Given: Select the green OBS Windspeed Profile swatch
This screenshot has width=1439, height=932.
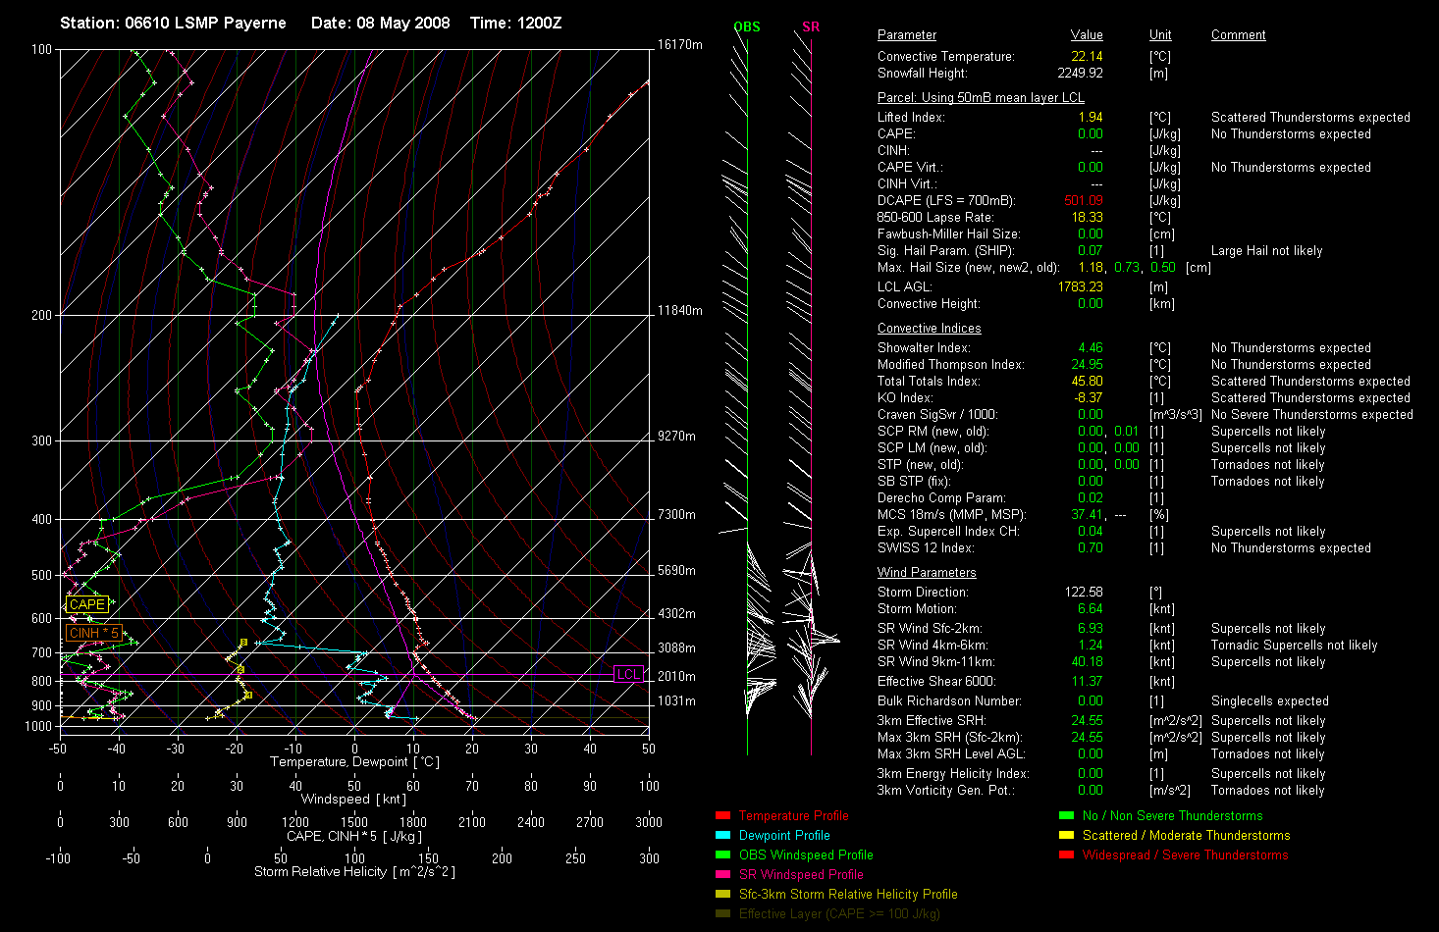Looking at the screenshot, I should click(x=722, y=854).
